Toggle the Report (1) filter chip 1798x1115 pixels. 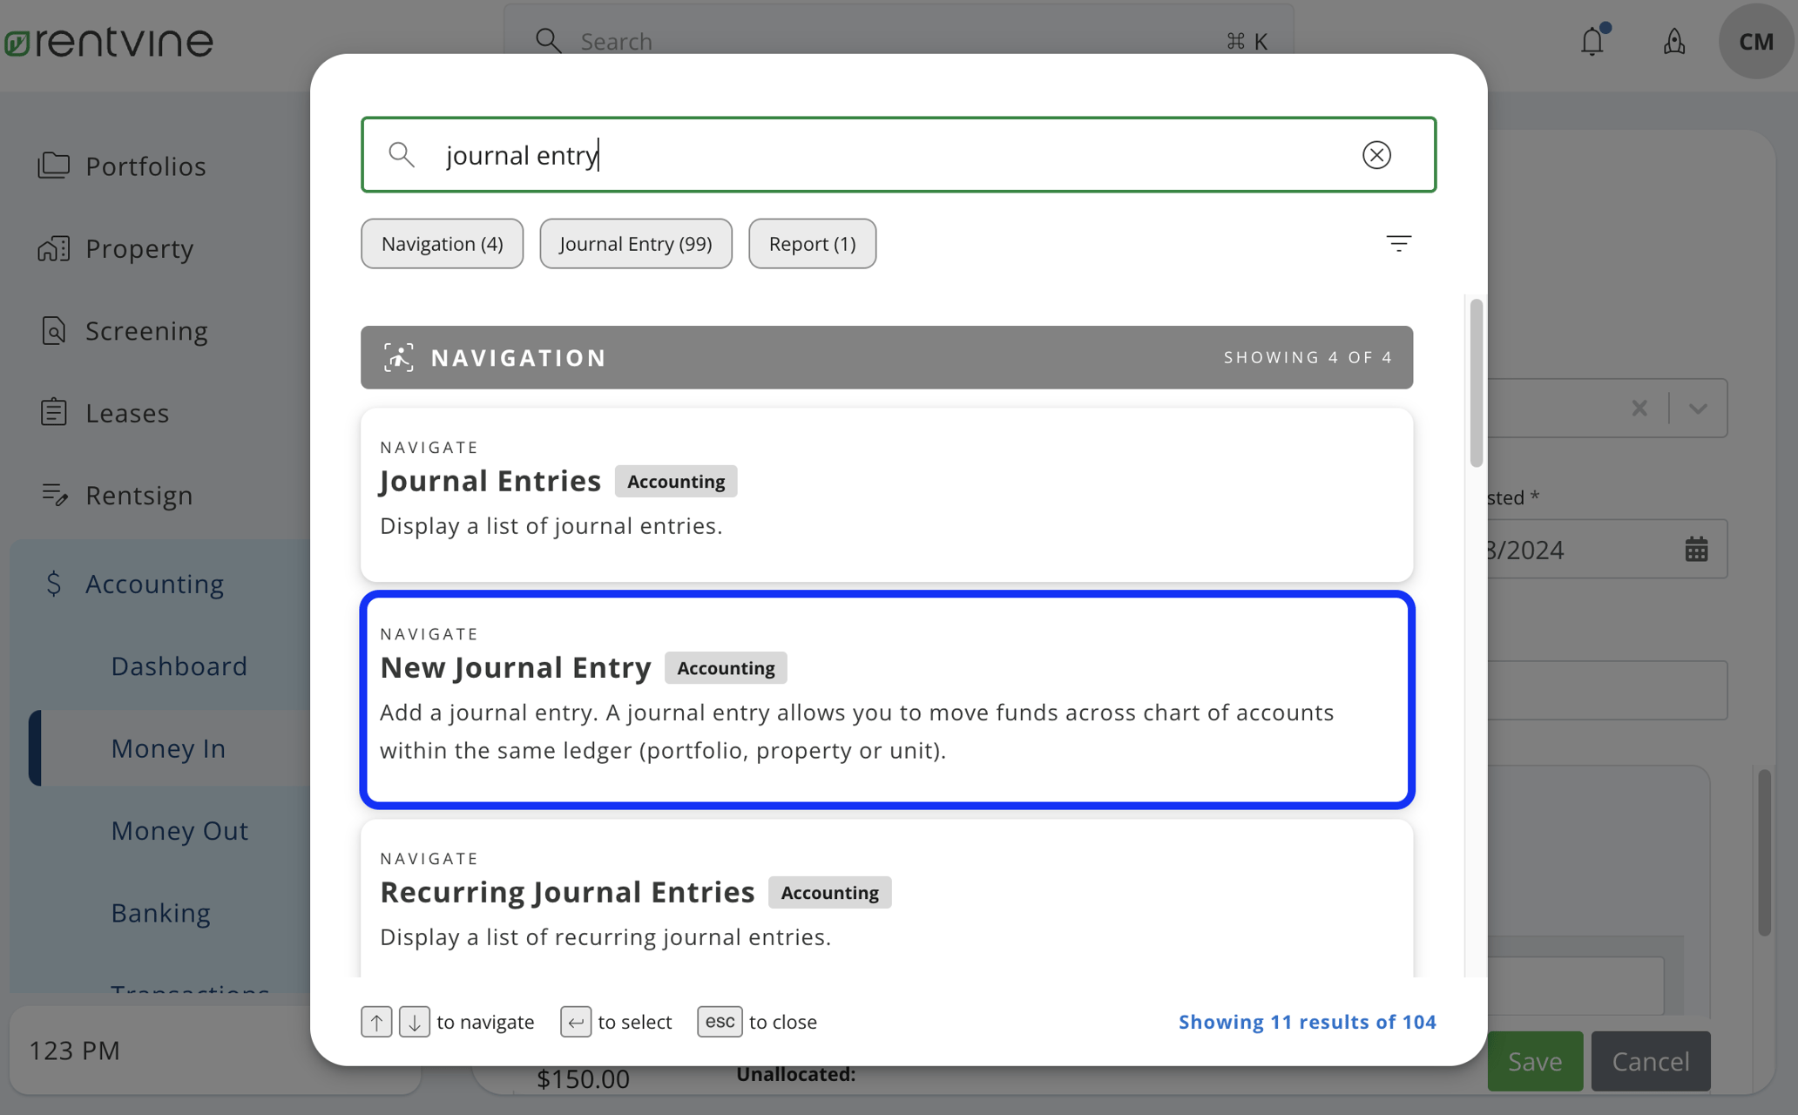(x=811, y=243)
